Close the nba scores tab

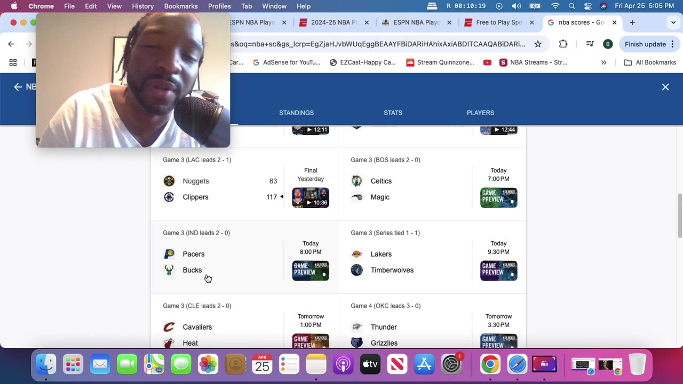pos(614,22)
